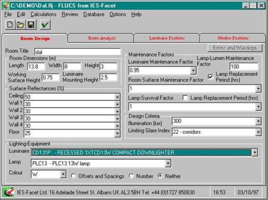
Task: Click the Room Title input field
Action: (77, 52)
